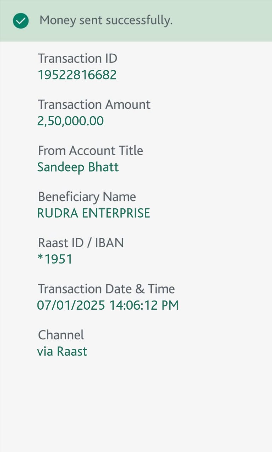Tap the beneficiary RUDRA ENTERPRISE

click(x=94, y=213)
